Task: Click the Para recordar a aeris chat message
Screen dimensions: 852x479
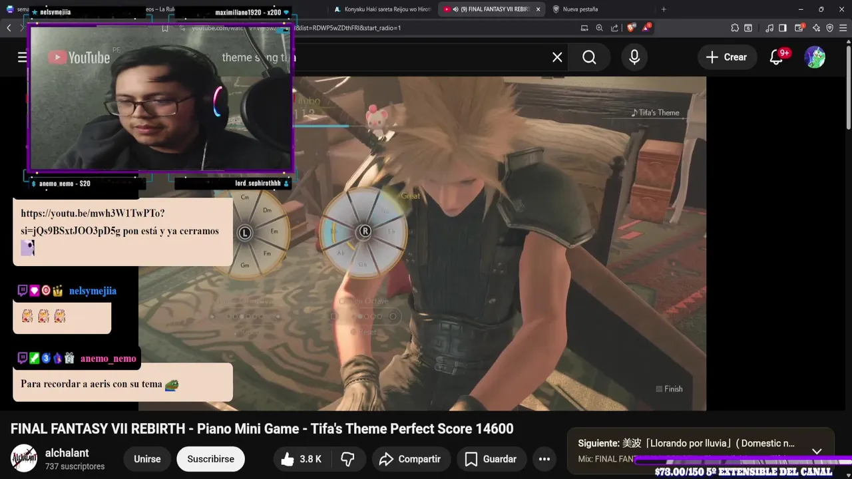Action: [x=122, y=383]
